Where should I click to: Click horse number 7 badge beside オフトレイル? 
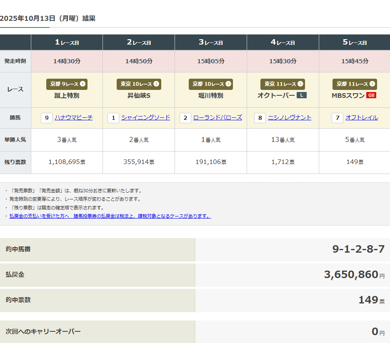[337, 118]
